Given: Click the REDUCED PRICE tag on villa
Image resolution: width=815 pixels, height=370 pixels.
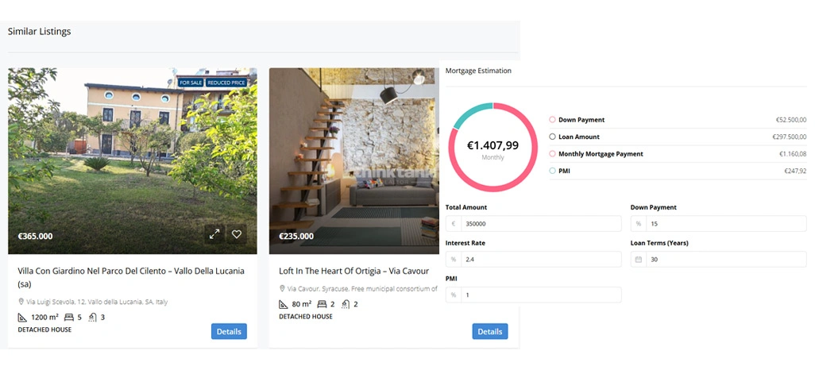Looking at the screenshot, I should [226, 83].
